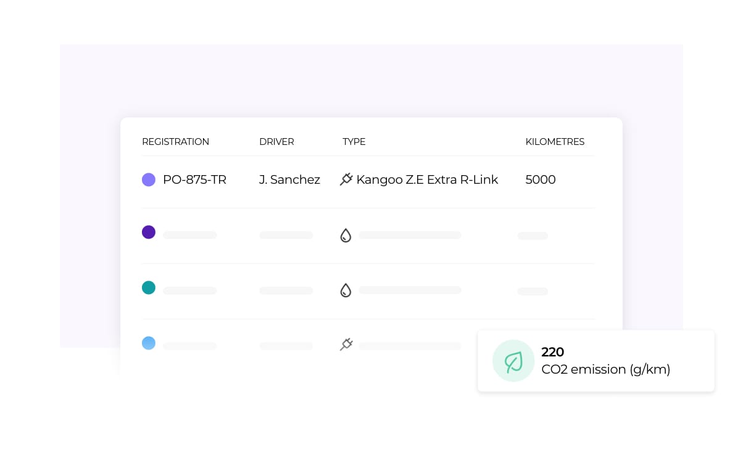Select the CO2 emission (g/km) label
Screen dimensions: 743x452
click(605, 369)
